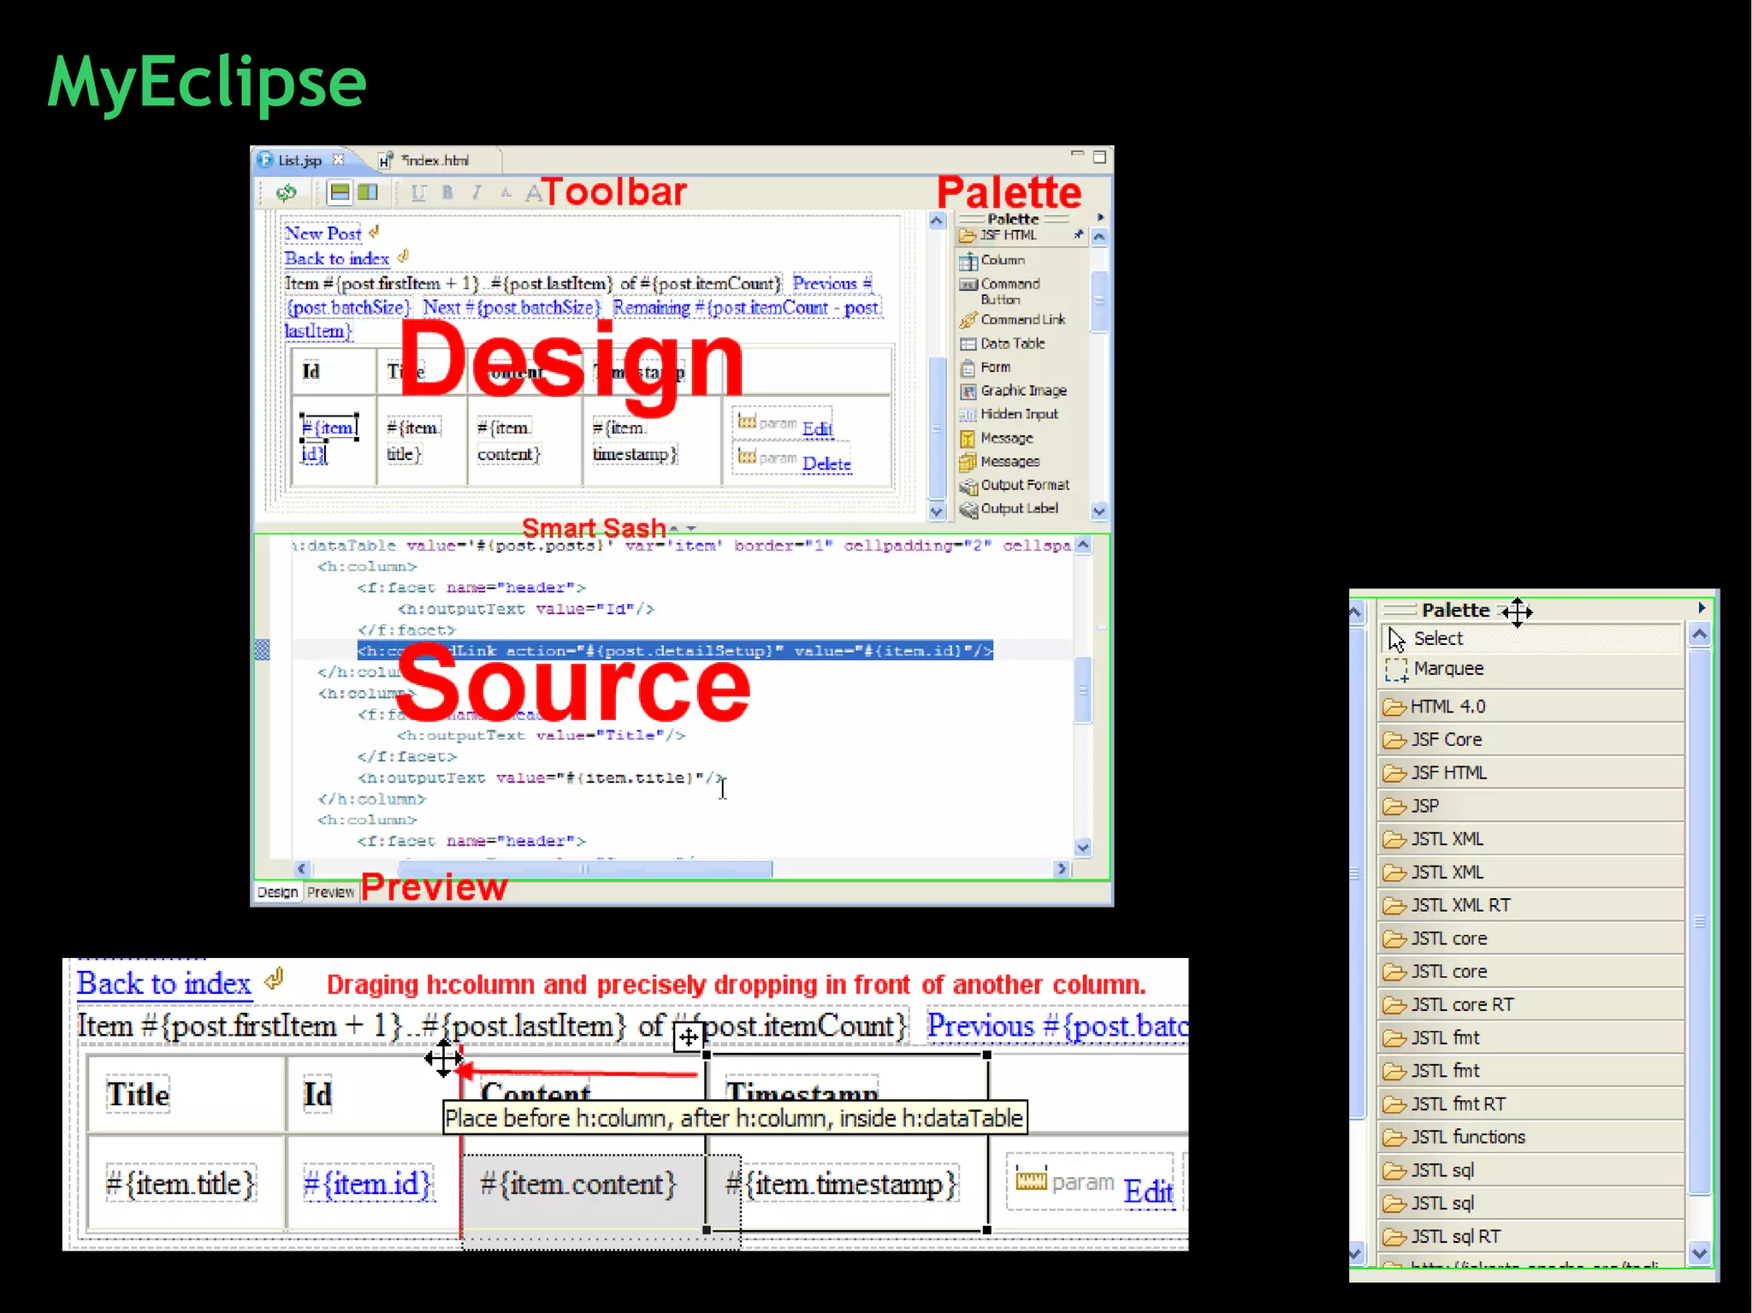
Task: Pick the Output Format palette item
Action: 1015,485
